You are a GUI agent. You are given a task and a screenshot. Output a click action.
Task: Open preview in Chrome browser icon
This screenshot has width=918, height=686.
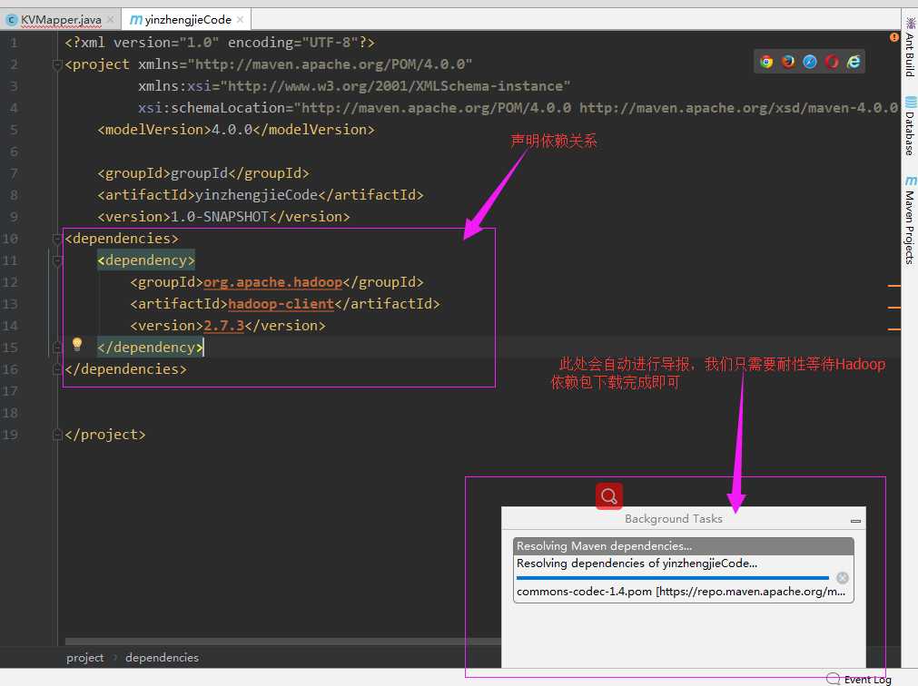click(x=766, y=62)
